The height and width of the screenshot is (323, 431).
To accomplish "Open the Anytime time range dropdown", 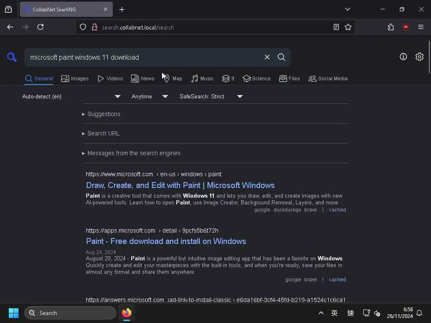I will (150, 96).
